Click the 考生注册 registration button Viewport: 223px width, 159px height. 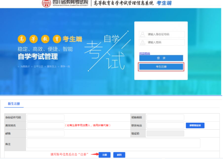tap(161, 67)
